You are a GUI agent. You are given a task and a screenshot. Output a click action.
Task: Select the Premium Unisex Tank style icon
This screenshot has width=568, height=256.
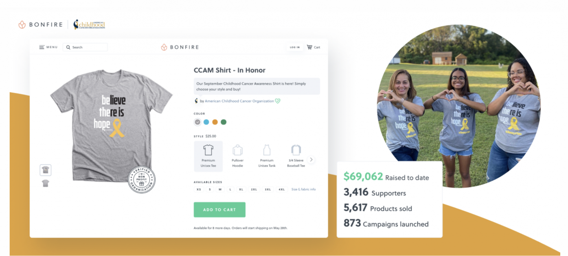coord(267,150)
